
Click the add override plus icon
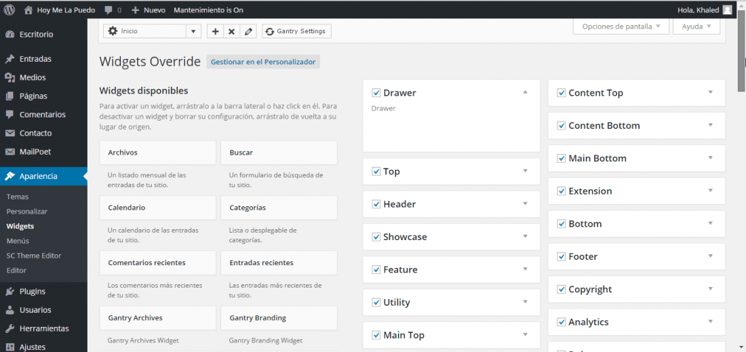coord(215,31)
